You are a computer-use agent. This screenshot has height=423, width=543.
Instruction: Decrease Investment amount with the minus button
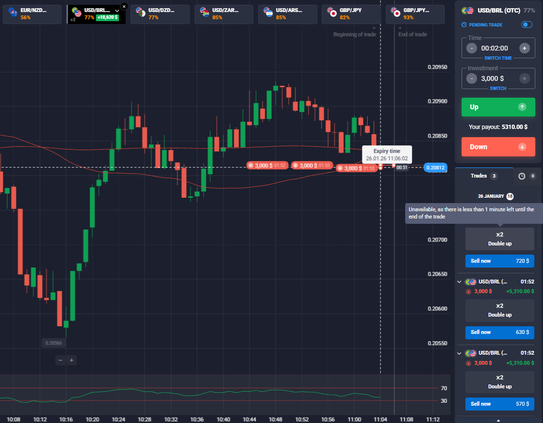472,78
